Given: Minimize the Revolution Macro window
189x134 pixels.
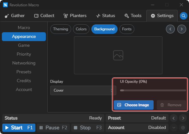Looking at the screenshot, I should [153, 5].
